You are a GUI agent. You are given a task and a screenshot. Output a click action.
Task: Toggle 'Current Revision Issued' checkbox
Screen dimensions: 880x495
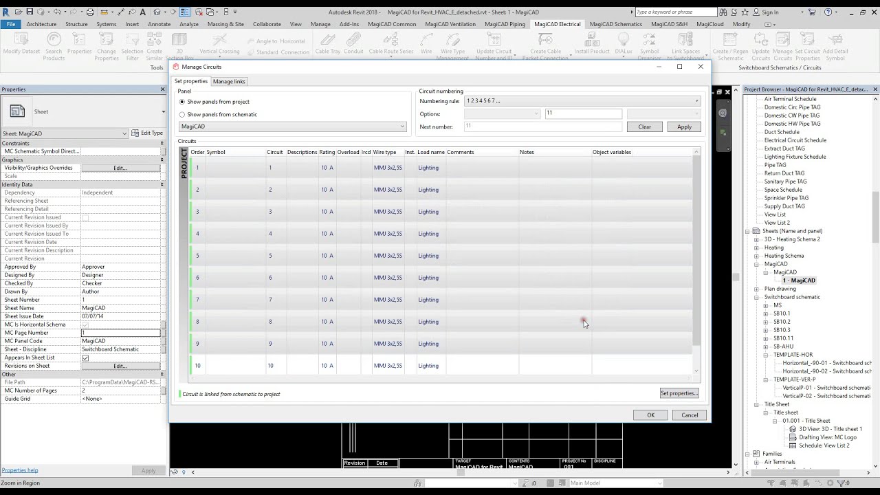click(85, 217)
